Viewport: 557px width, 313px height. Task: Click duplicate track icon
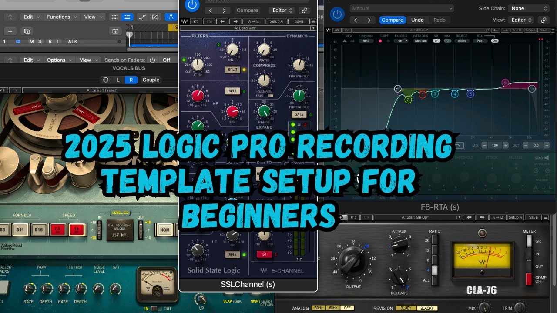click(27, 31)
